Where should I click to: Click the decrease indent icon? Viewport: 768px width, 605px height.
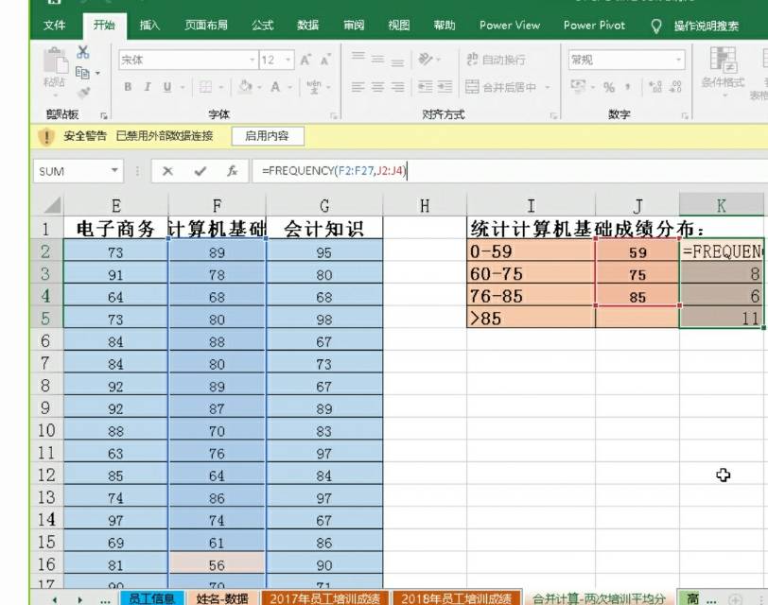pos(425,87)
